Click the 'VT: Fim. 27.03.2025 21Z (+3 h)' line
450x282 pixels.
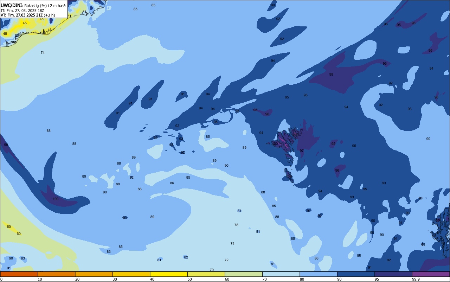(27, 15)
